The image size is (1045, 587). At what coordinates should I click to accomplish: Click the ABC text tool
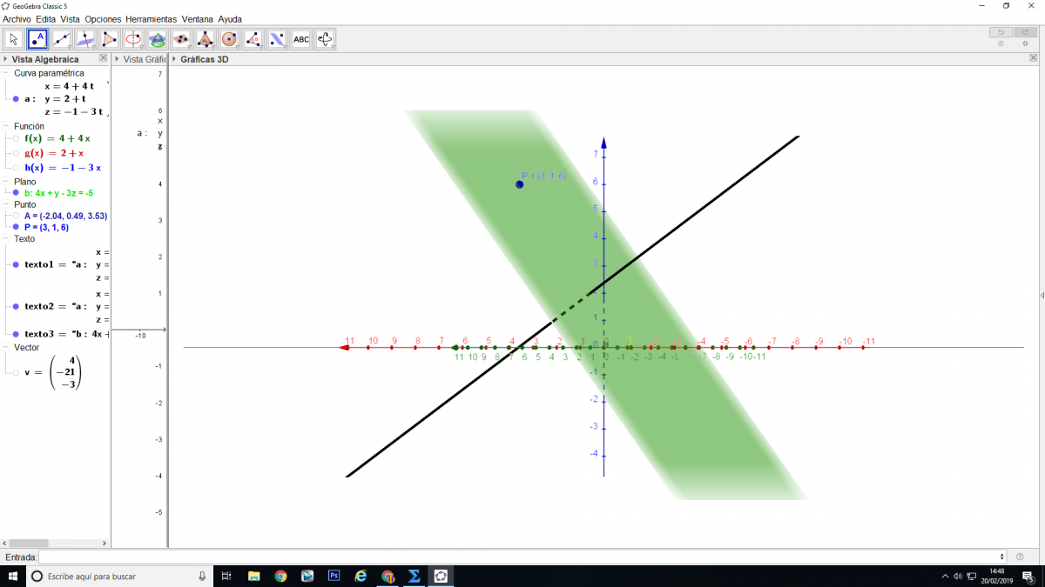300,39
